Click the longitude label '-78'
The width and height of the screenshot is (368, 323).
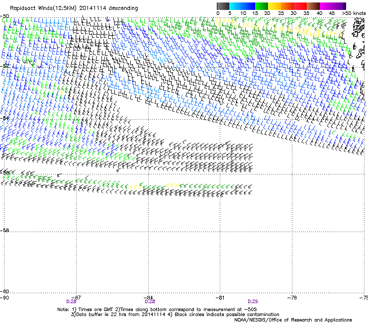coord(292,298)
